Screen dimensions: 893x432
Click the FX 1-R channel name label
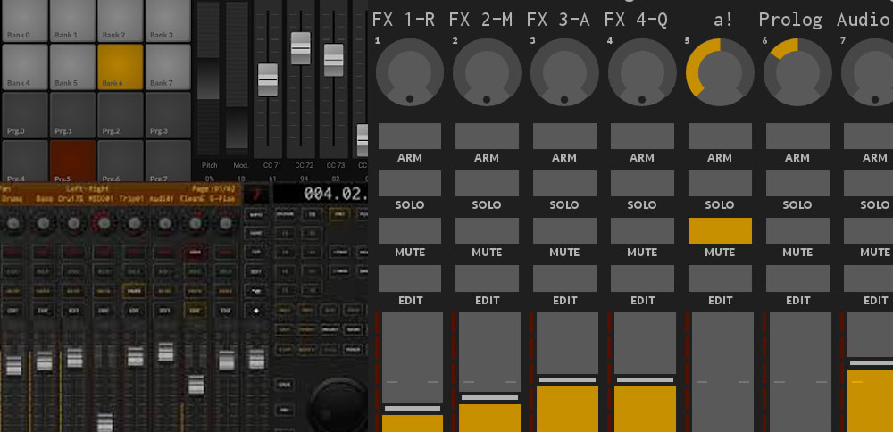404,20
